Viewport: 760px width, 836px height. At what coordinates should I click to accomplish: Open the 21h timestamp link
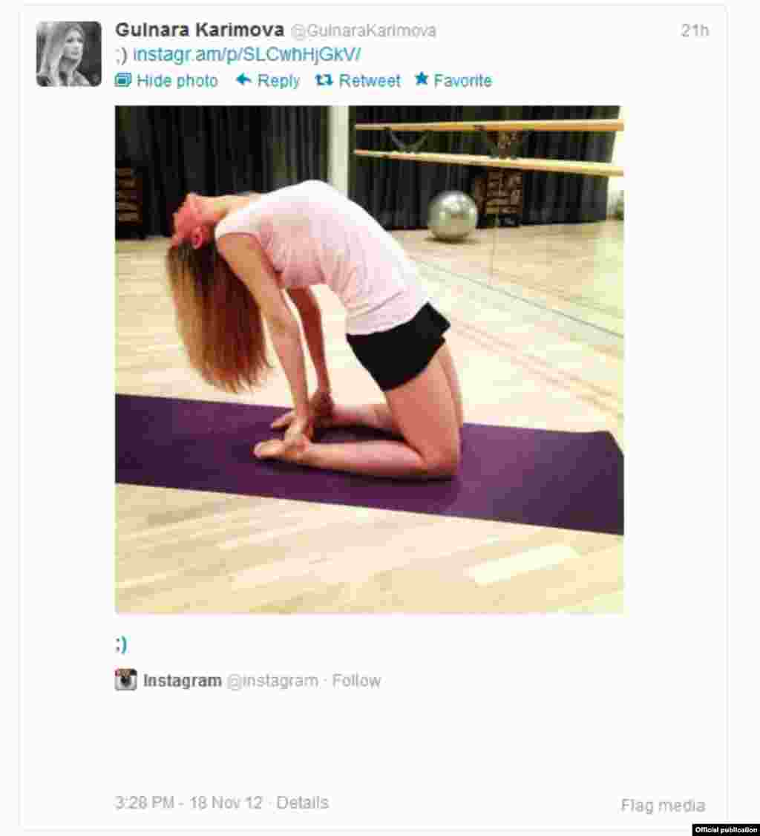tap(695, 30)
